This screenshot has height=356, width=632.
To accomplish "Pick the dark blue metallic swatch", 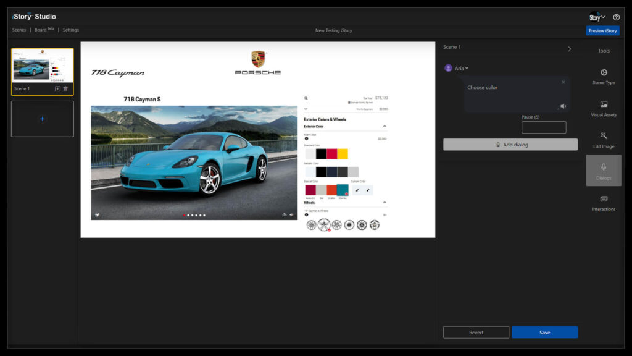I will [331, 172].
